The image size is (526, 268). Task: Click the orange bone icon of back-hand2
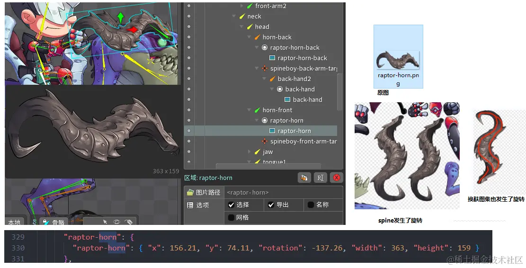click(272, 79)
